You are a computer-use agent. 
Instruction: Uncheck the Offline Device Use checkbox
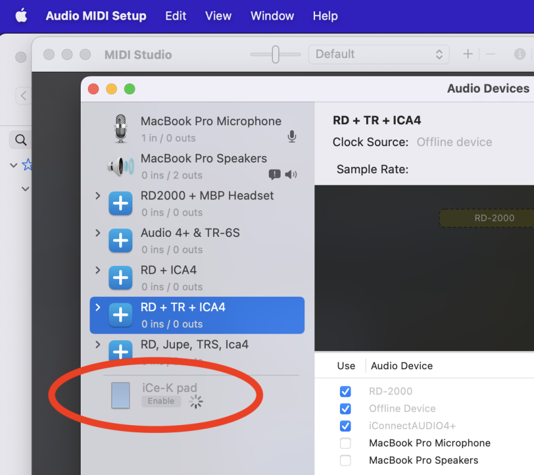point(345,408)
